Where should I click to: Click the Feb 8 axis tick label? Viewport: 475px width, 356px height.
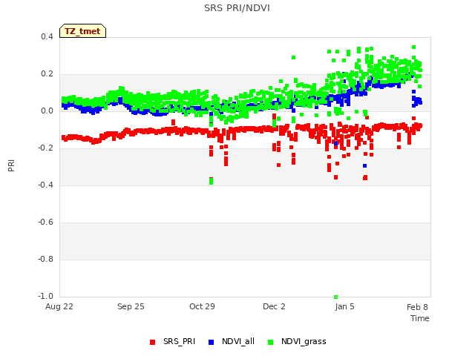pos(417,307)
